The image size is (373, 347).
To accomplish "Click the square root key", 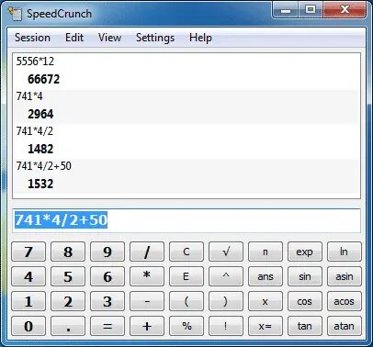I will pyautogui.click(x=226, y=252).
